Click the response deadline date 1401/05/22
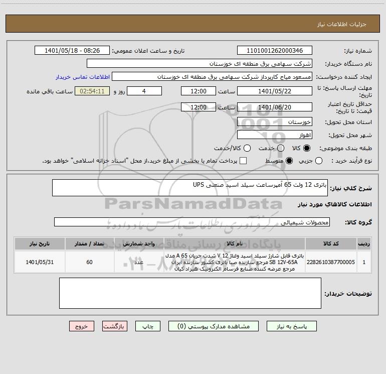 tap(275, 91)
